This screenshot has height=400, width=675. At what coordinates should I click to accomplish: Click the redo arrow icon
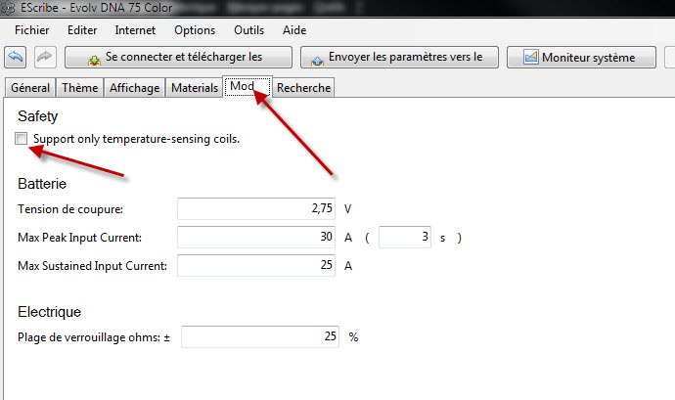coord(45,57)
